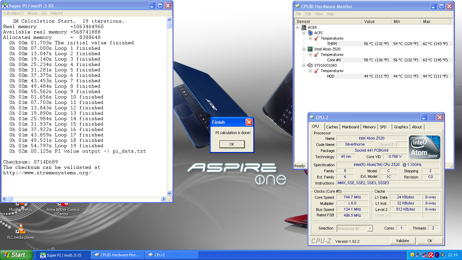The height and width of the screenshot is (260, 462).
Task: Switch to CPU-Z via taskbar button
Action: (x=172, y=255)
